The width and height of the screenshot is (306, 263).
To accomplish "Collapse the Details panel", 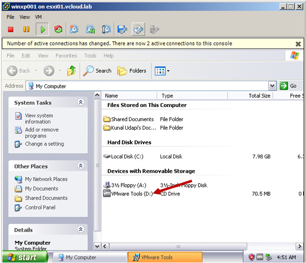I will pos(81,229).
